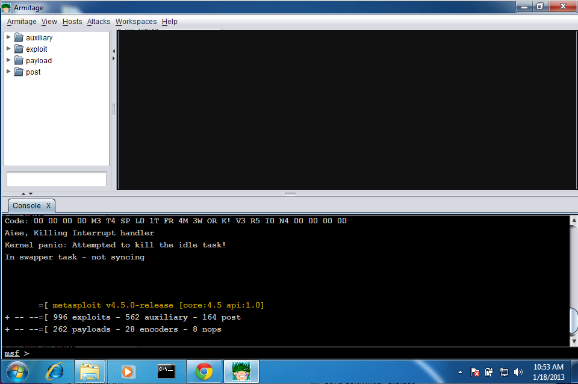Expand module panel with right arrow
Image resolution: width=578 pixels, height=384 pixels.
click(x=114, y=58)
